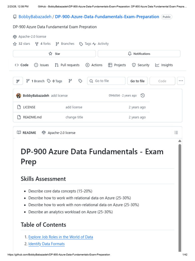Screen dimensions: 195x261
Task: View the 0 Tags link
Action: click(x=55, y=81)
